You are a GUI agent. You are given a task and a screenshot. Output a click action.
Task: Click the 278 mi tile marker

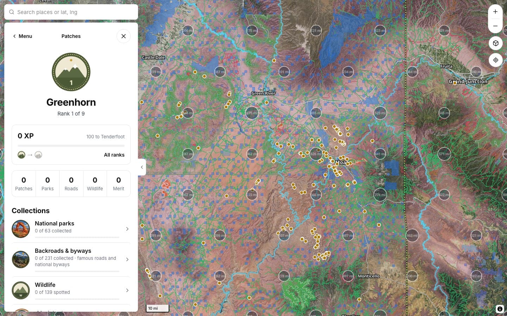[x=284, y=276]
